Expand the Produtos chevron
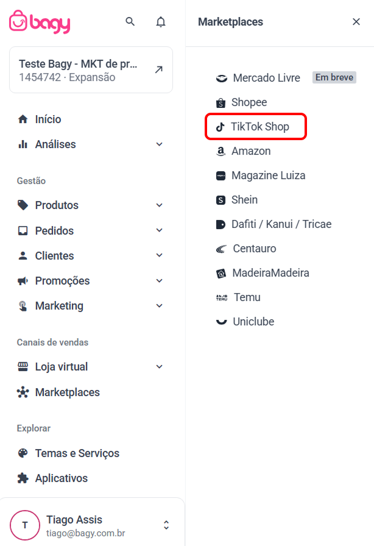This screenshot has width=374, height=546. 159,205
